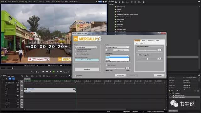Click the video clip on track 1 VA
This screenshot has height=113, width=201.
tap(50, 89)
